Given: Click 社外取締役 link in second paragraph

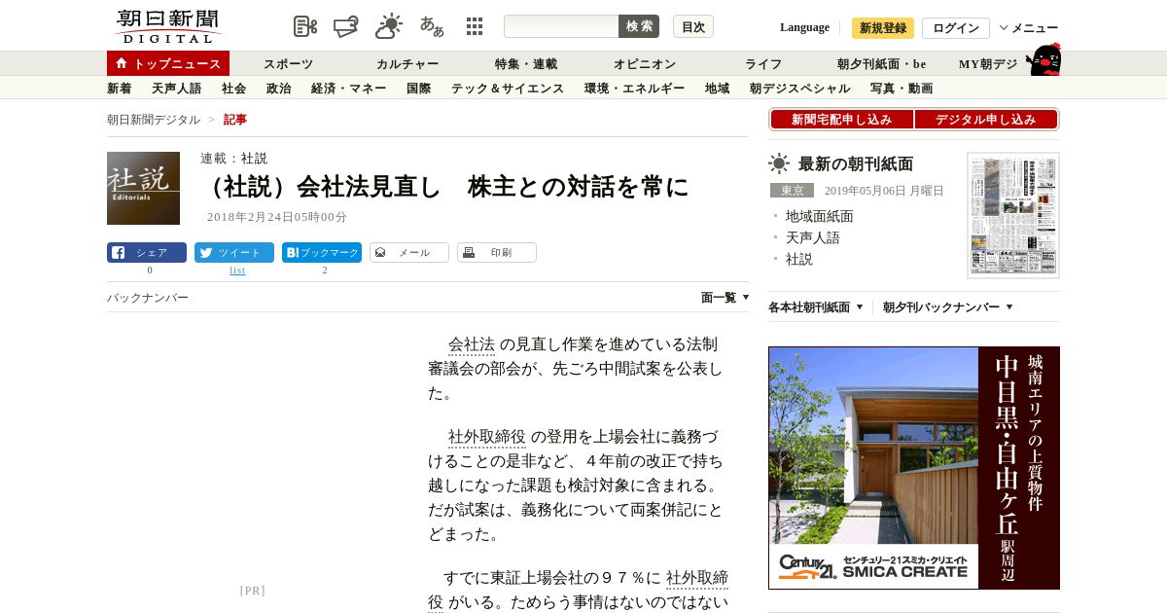Looking at the screenshot, I should (x=487, y=437).
